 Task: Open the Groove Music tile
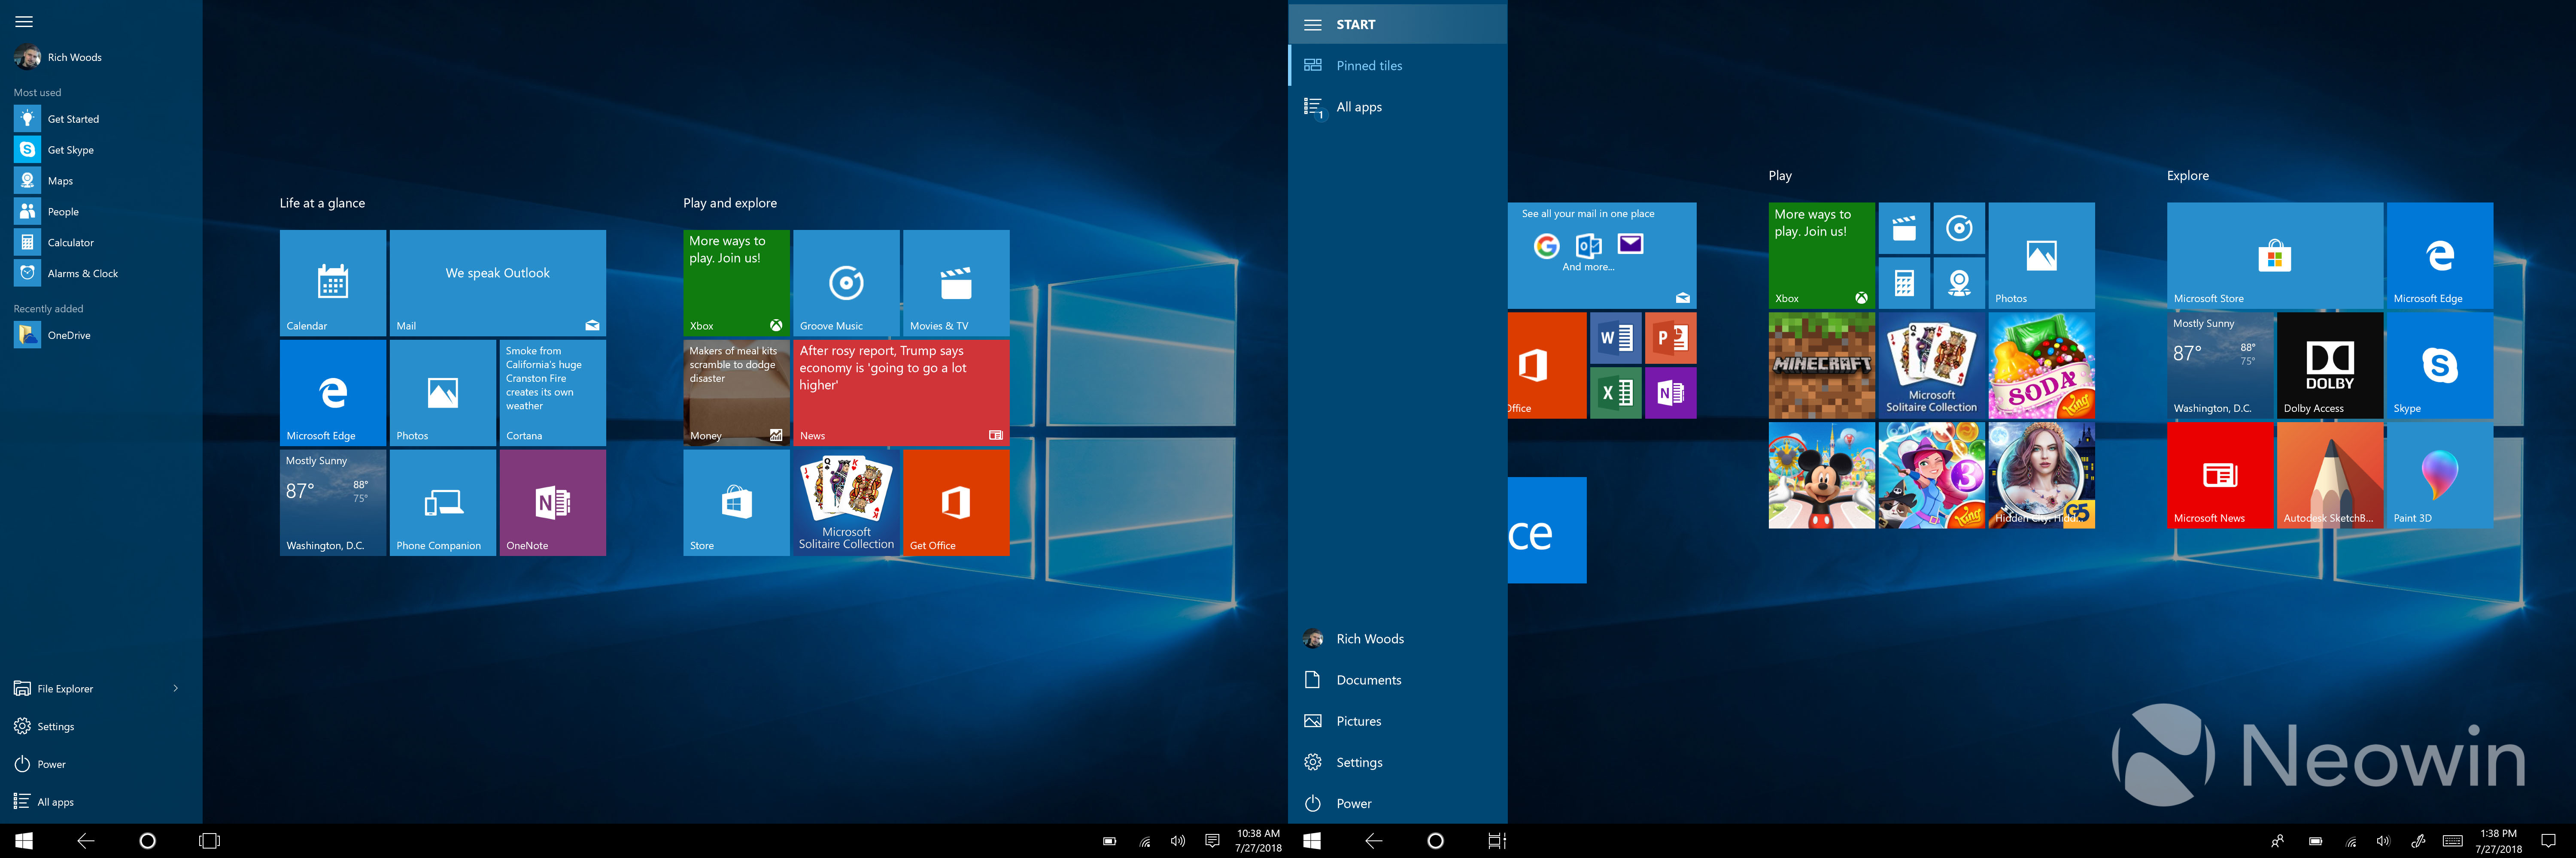click(846, 283)
